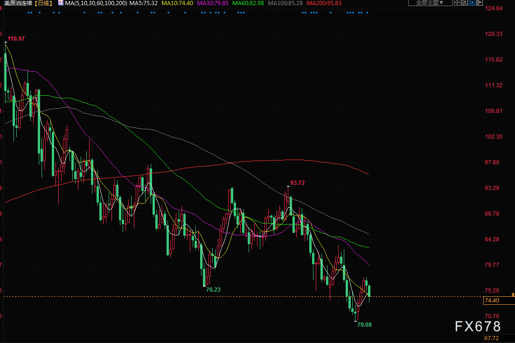The width and height of the screenshot is (515, 343).
Task: Click the 93.72 peak price label
Action: 297,183
